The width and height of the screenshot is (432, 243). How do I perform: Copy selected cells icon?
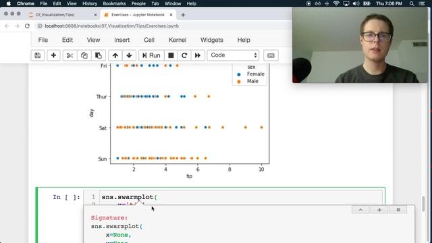pos(84,55)
